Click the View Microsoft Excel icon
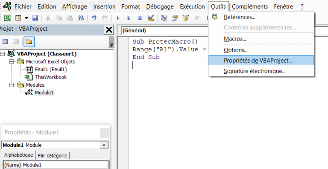 coord(7,18)
